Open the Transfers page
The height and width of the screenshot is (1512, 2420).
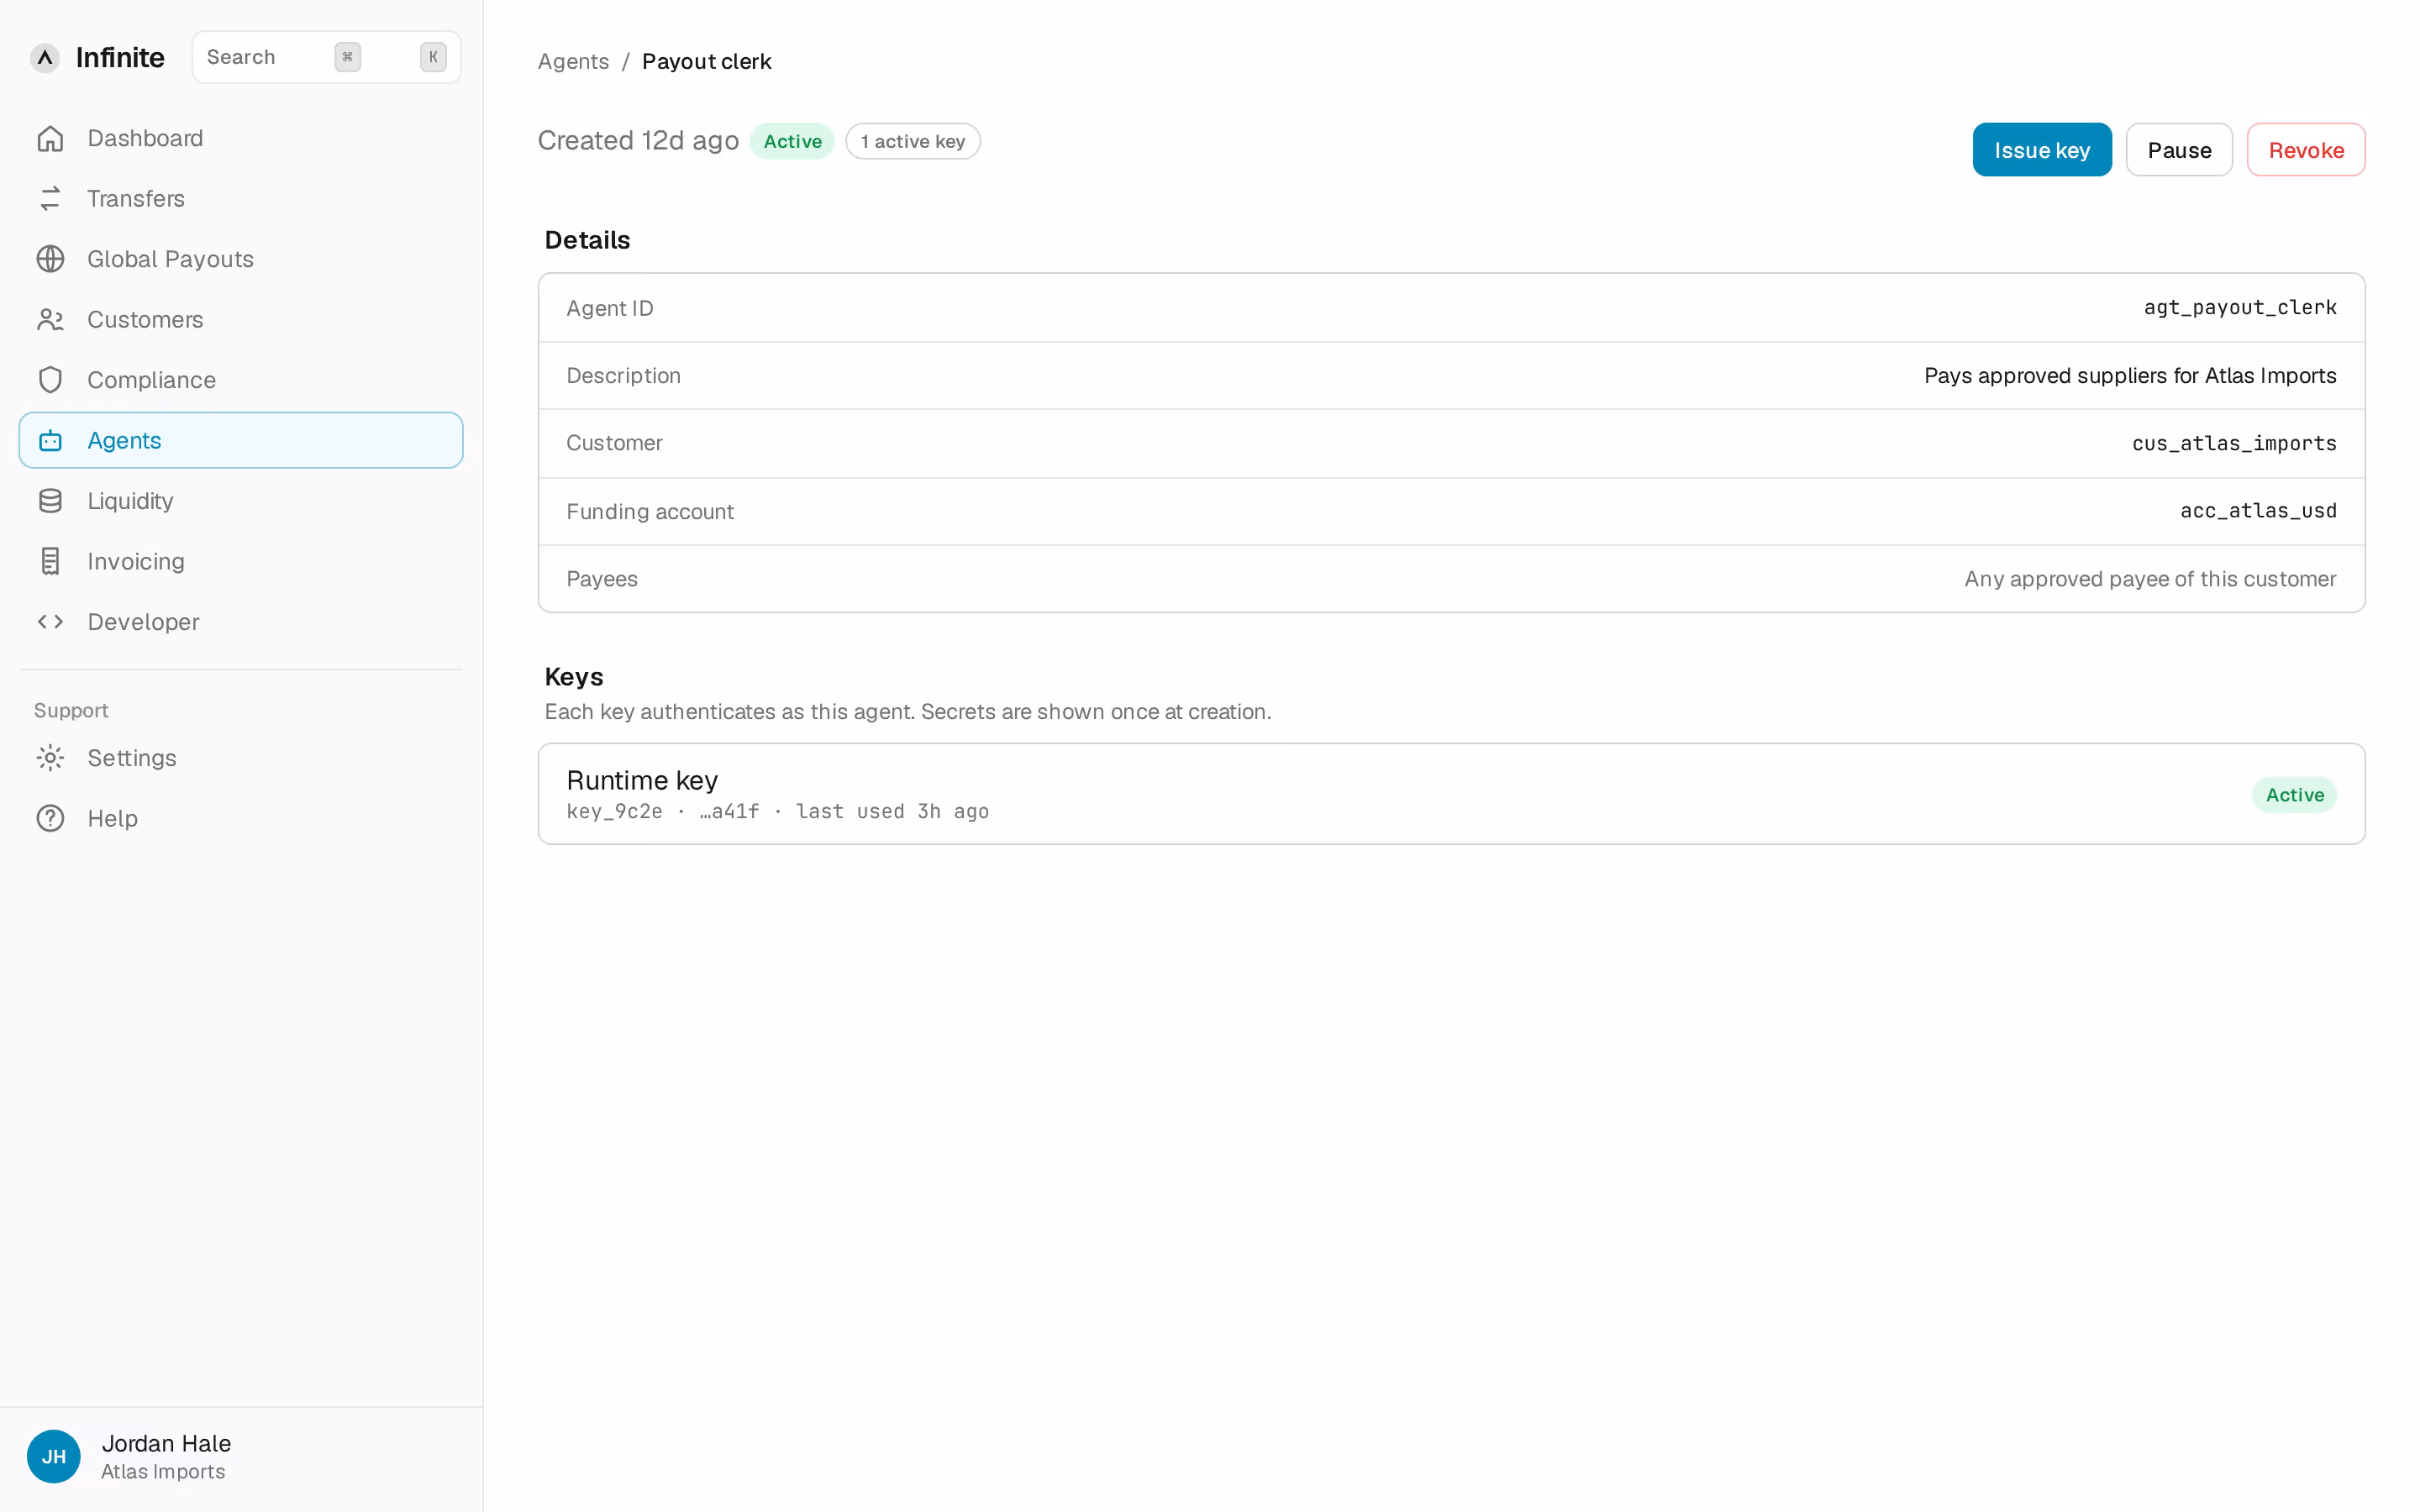point(241,199)
